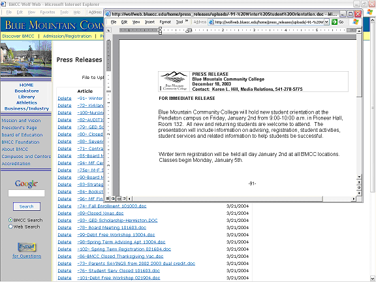This screenshot has width=376, height=282.
Task: Open the President's Page link
Action: coord(19,128)
